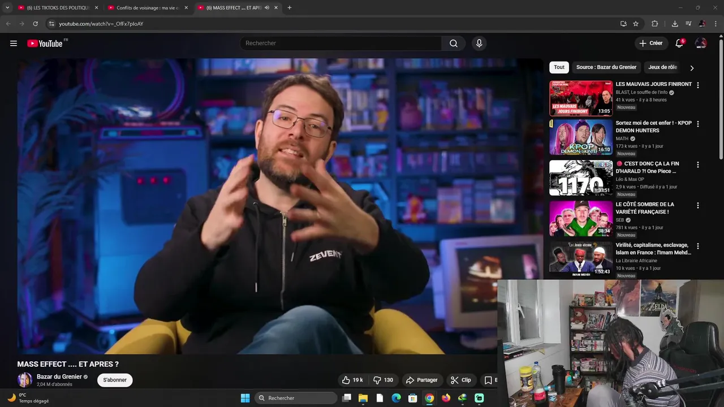This screenshot has width=724, height=407.
Task: Open options for KPOP DEMON HUNTERS video
Action: click(x=697, y=124)
